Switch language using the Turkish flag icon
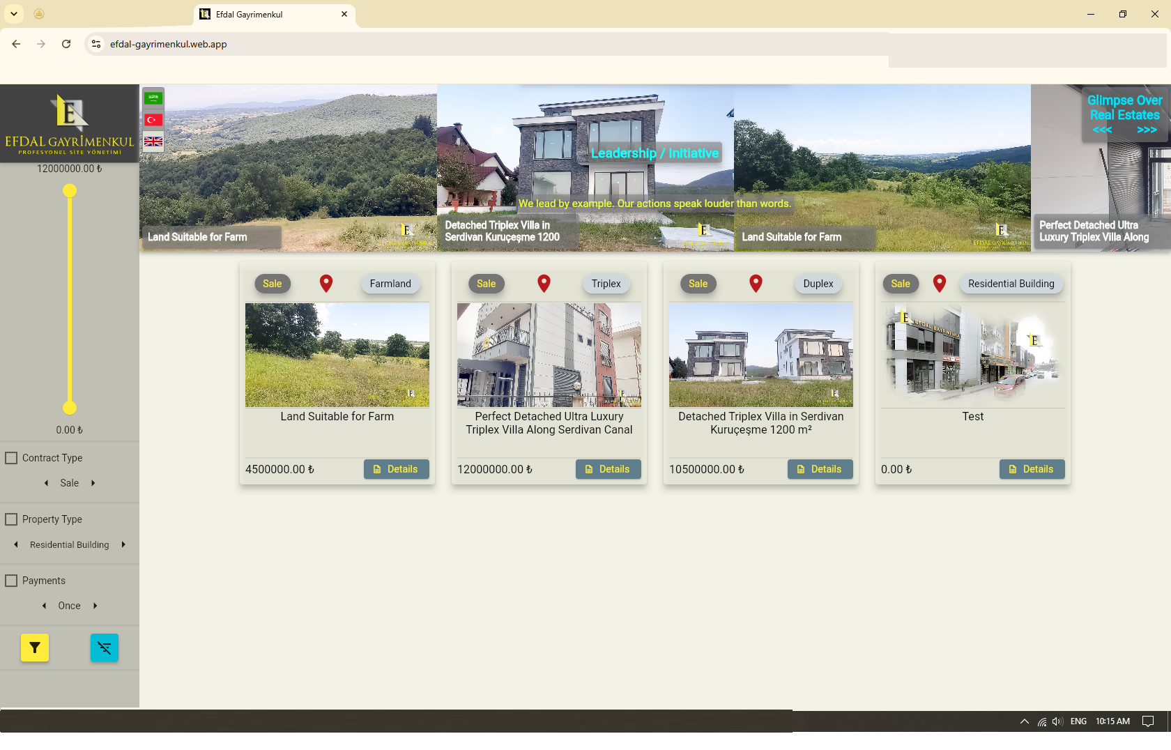The height and width of the screenshot is (750, 1171). pos(153,120)
